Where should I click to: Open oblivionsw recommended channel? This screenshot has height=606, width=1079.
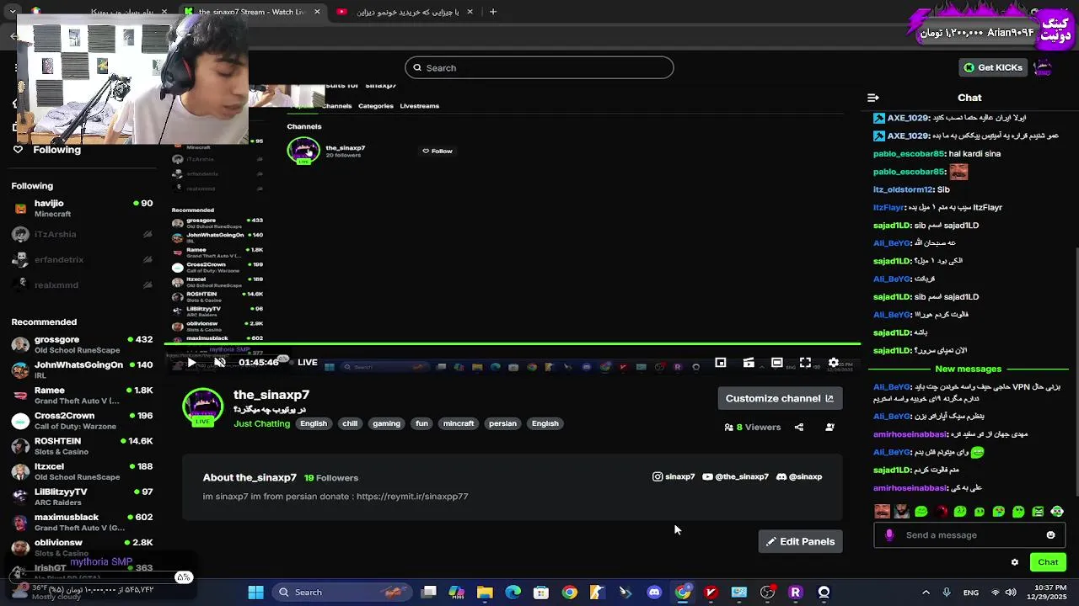tap(82, 546)
